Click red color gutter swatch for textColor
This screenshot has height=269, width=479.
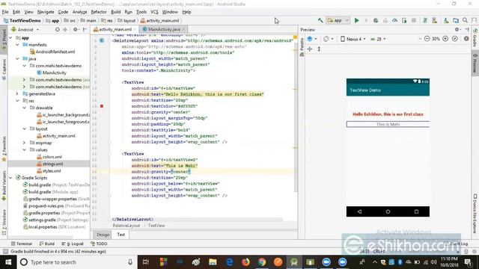102,106
